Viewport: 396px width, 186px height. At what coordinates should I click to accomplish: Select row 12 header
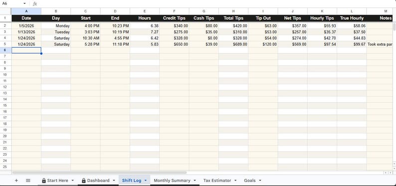[x=5, y=87]
